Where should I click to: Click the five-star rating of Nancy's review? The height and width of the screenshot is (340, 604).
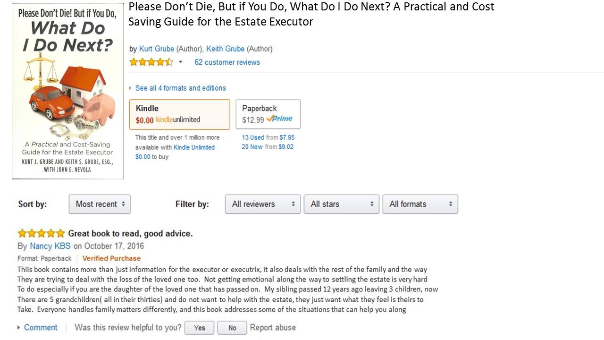click(x=41, y=233)
